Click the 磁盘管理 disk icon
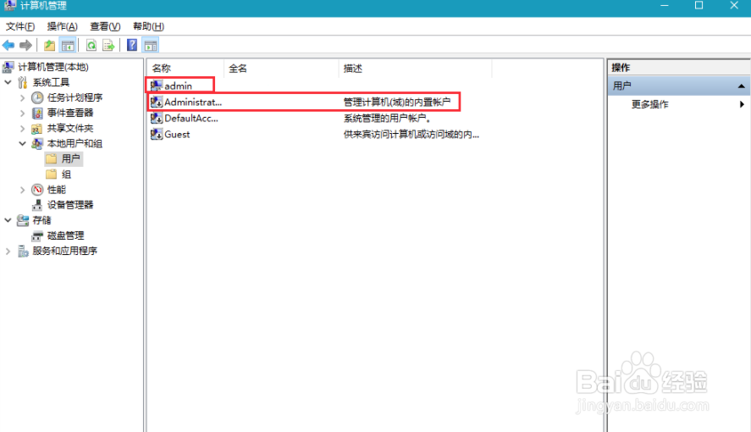 (x=37, y=235)
